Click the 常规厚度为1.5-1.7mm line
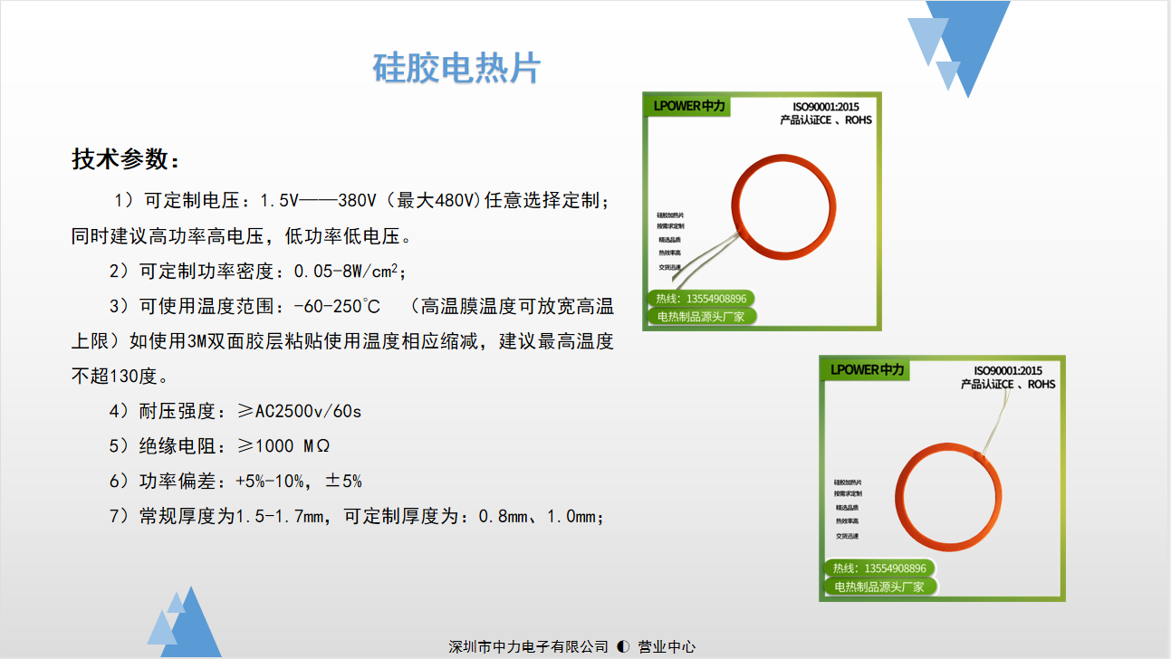The width and height of the screenshot is (1171, 659). (x=357, y=516)
